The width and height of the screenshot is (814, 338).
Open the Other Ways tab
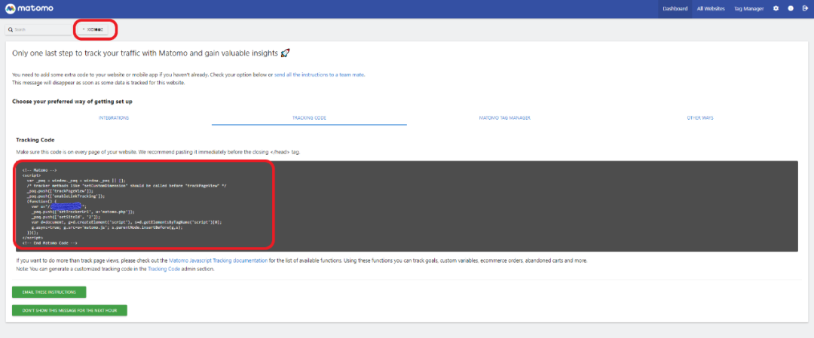click(x=699, y=117)
